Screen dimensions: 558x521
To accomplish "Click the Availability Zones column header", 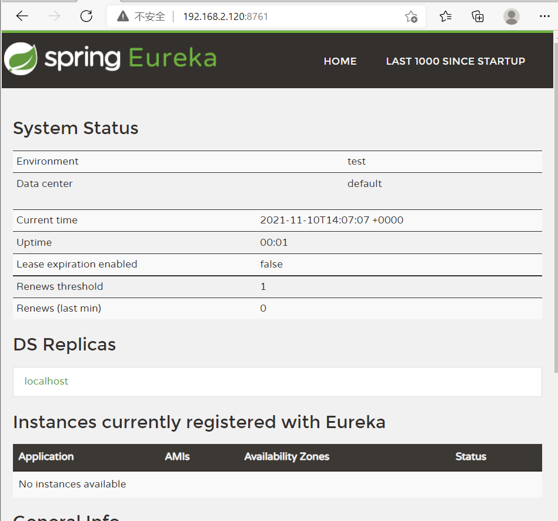I will 287,456.
